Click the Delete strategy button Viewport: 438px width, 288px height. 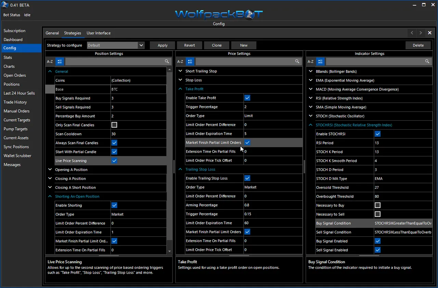[x=418, y=45]
